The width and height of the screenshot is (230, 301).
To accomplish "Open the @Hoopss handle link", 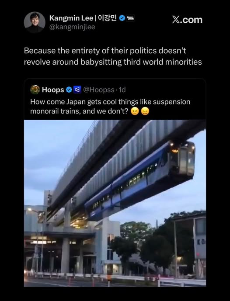I will point(98,90).
